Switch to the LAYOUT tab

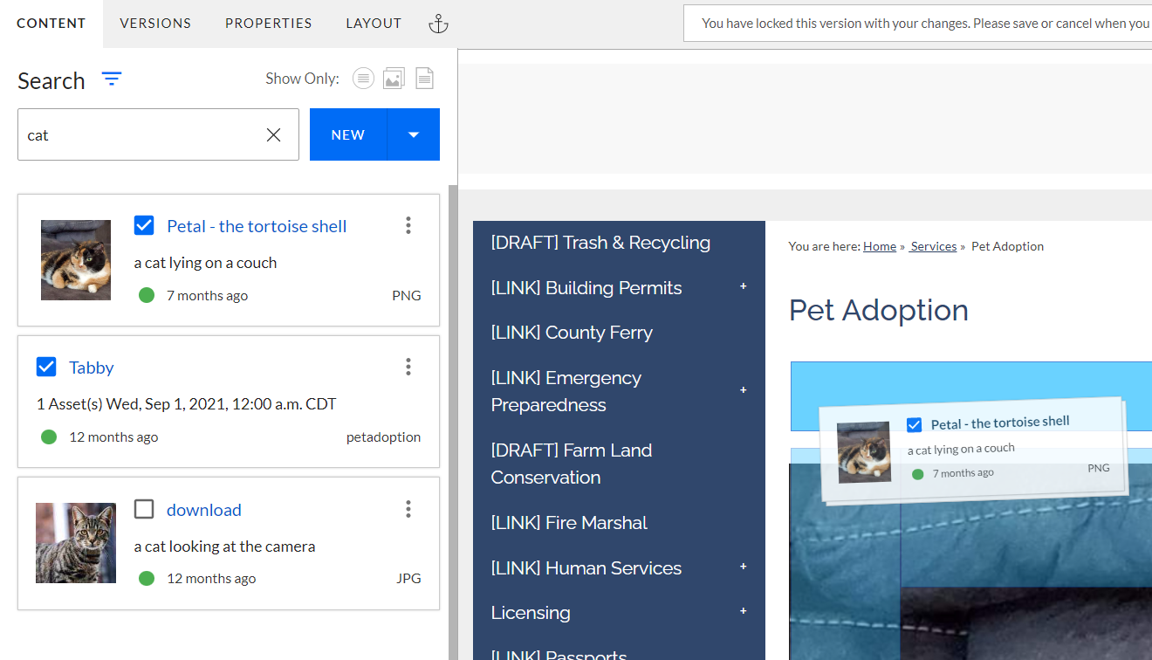pyautogui.click(x=374, y=24)
